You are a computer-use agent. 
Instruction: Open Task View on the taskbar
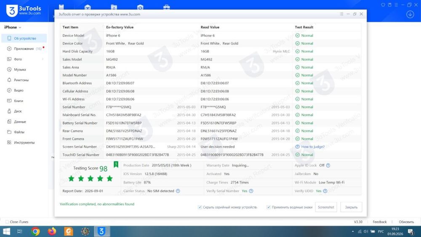(20, 232)
